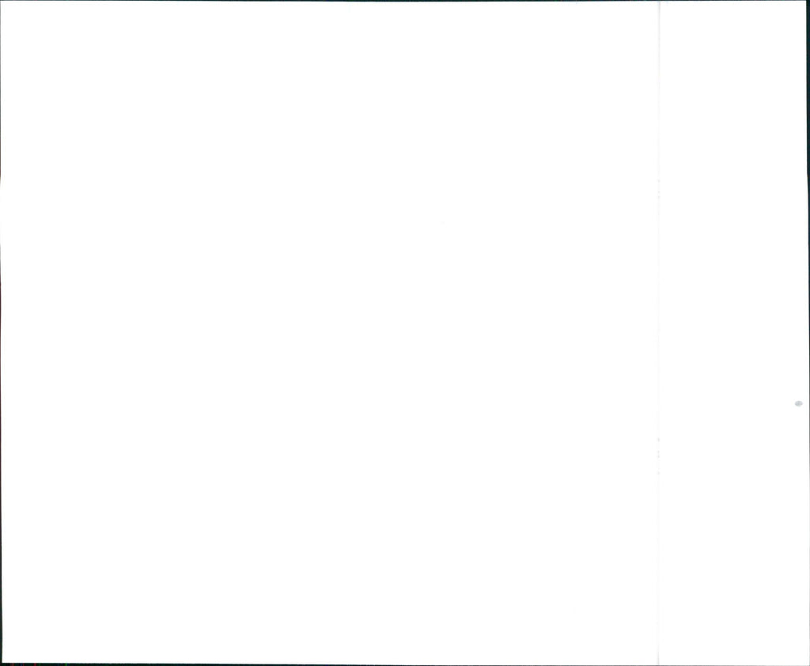Click the faint vertical crease line
Image resolution: width=810 pixels, height=666 pixels.
click(659, 333)
